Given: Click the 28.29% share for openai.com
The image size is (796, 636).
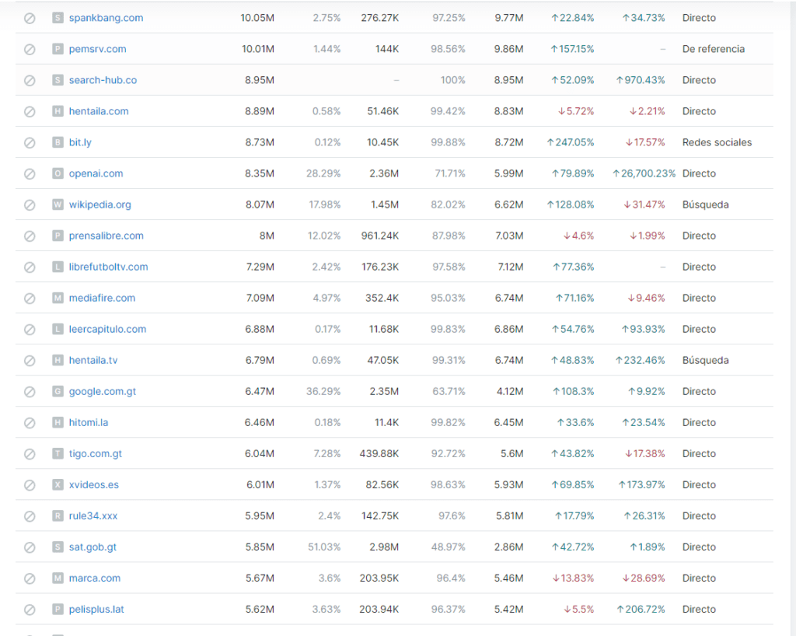Looking at the screenshot, I should (323, 173).
